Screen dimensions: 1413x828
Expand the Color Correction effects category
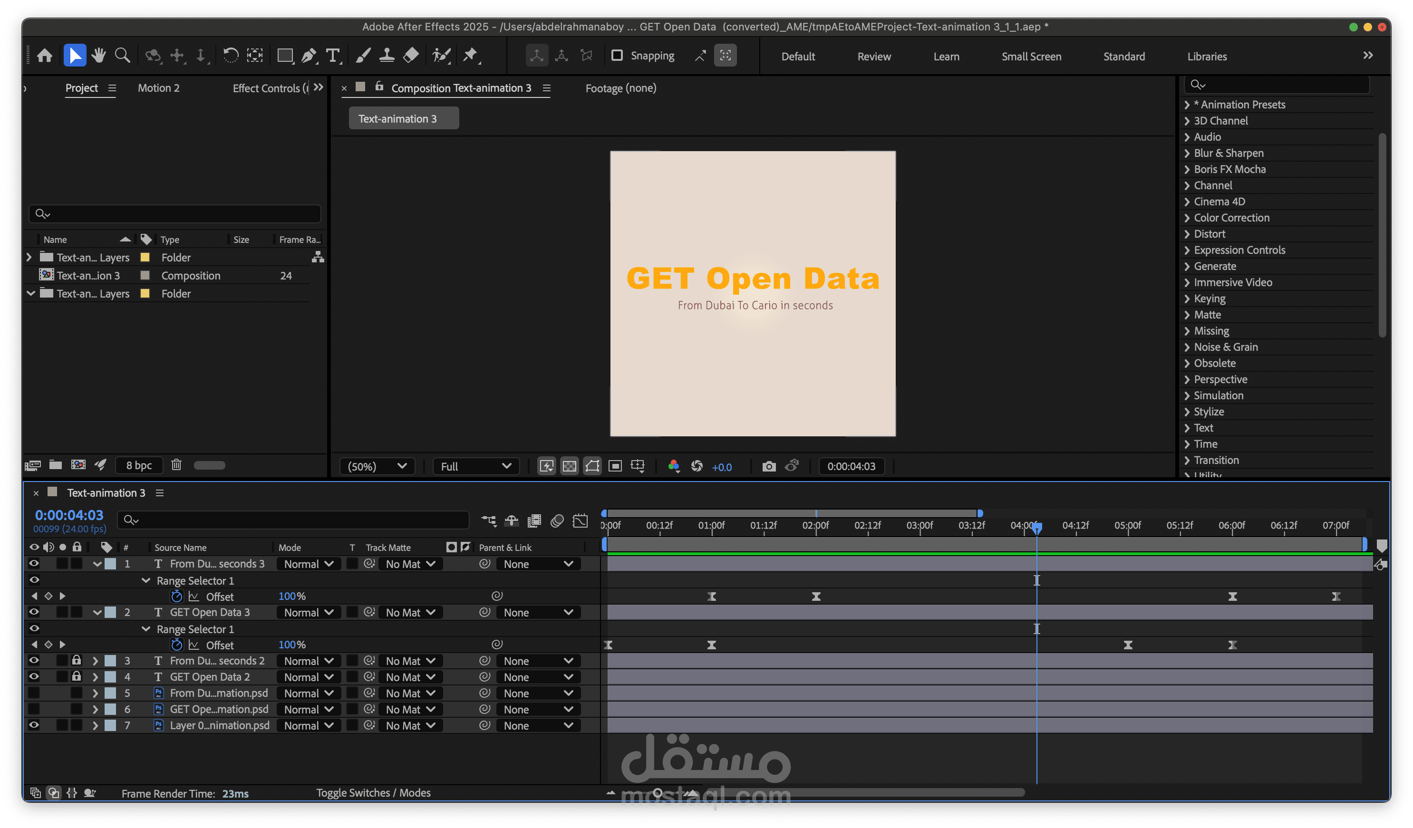(x=1187, y=218)
